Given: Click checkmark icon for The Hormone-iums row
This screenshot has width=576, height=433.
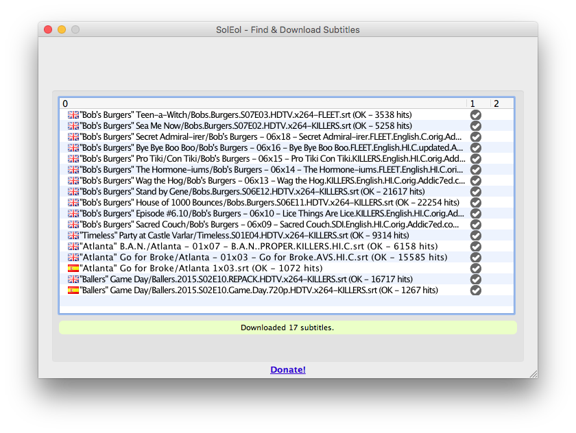Looking at the screenshot, I should click(476, 169).
